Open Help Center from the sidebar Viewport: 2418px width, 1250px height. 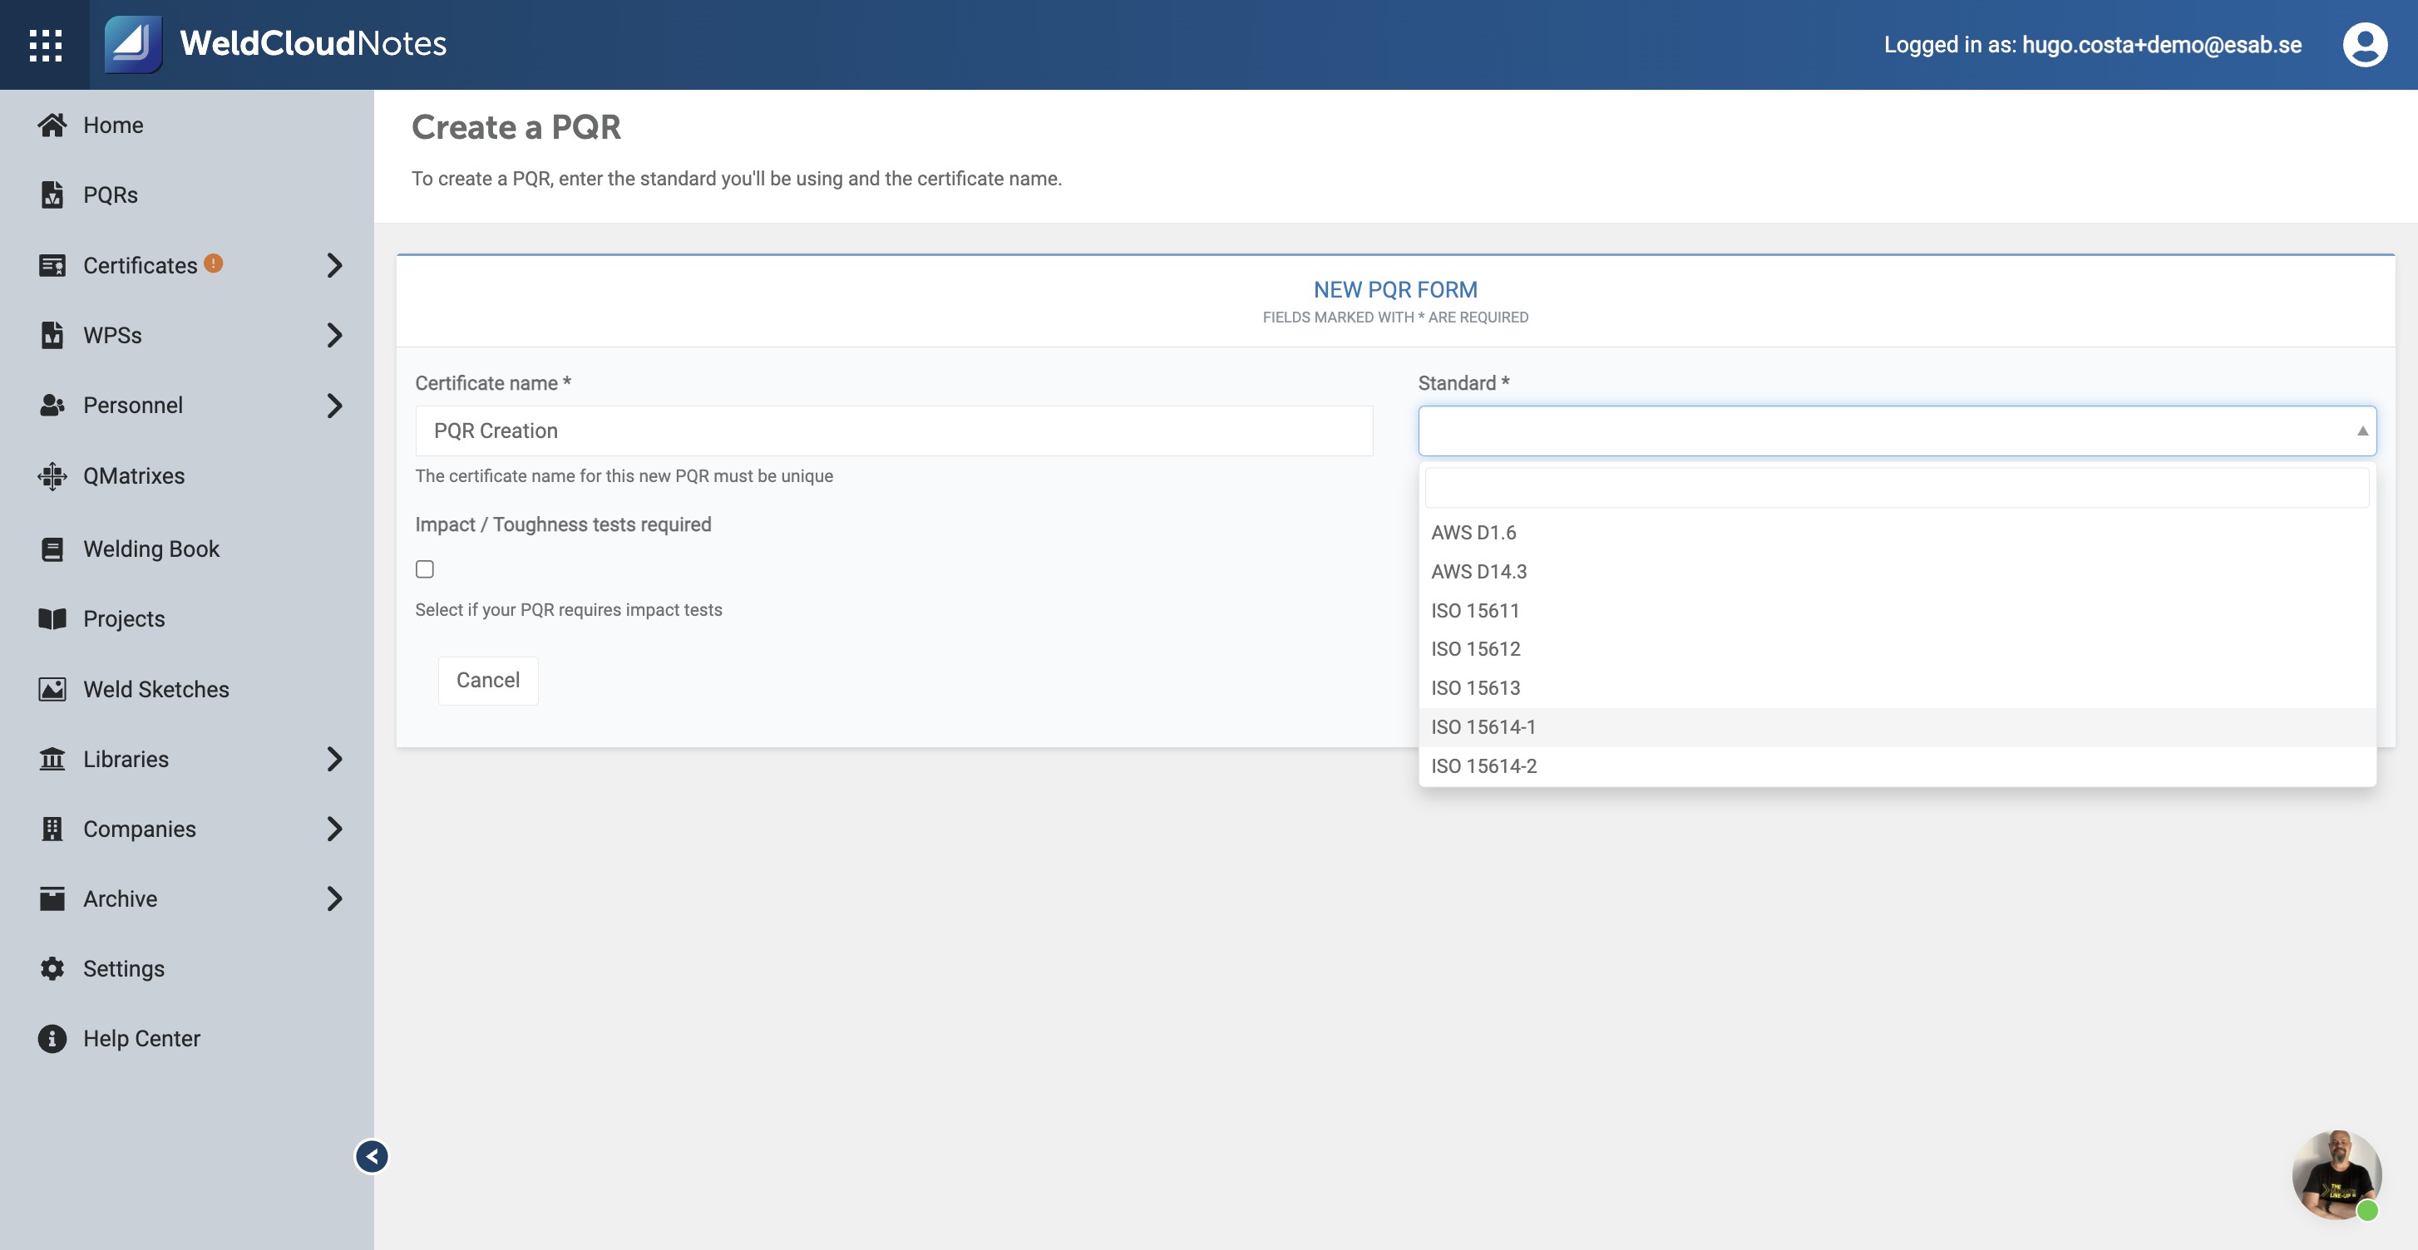coord(141,1038)
